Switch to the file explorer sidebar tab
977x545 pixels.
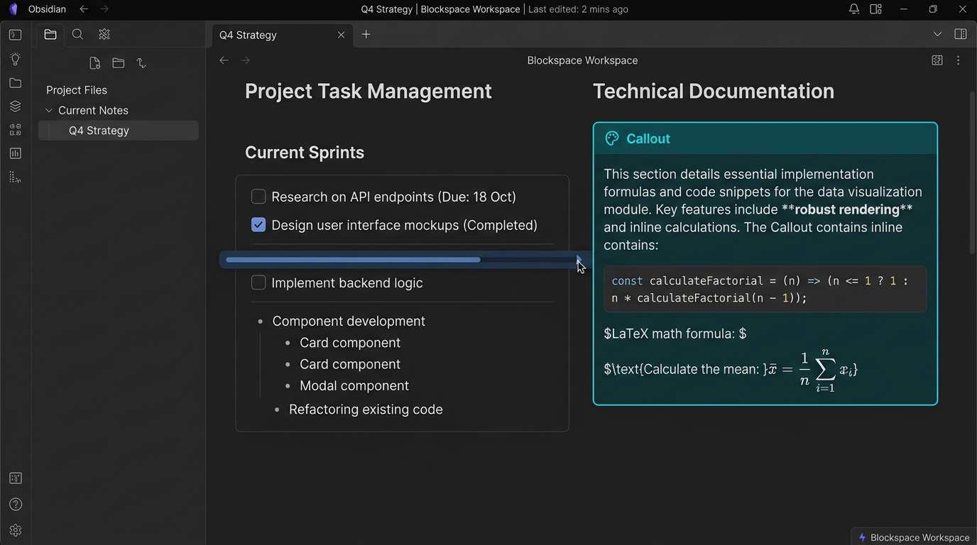tap(50, 34)
